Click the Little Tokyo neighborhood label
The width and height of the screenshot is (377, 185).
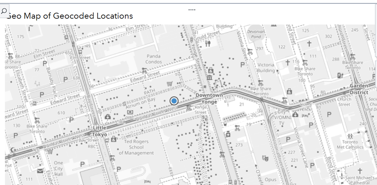[97, 131]
